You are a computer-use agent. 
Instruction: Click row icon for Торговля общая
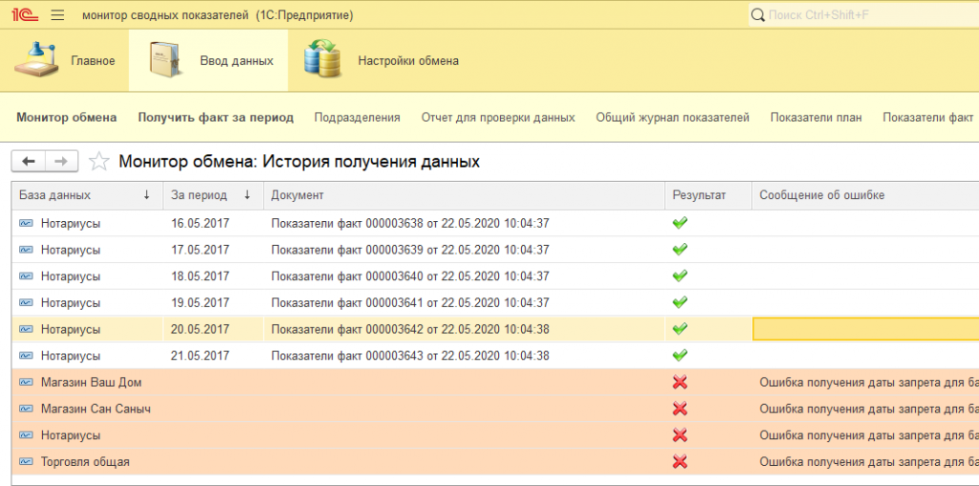point(26,462)
